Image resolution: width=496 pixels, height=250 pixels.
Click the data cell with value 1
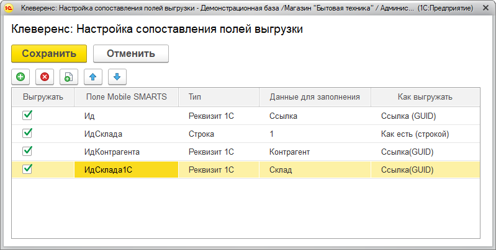pos(315,134)
